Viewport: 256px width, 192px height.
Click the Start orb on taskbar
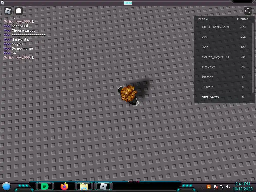pos(6,187)
